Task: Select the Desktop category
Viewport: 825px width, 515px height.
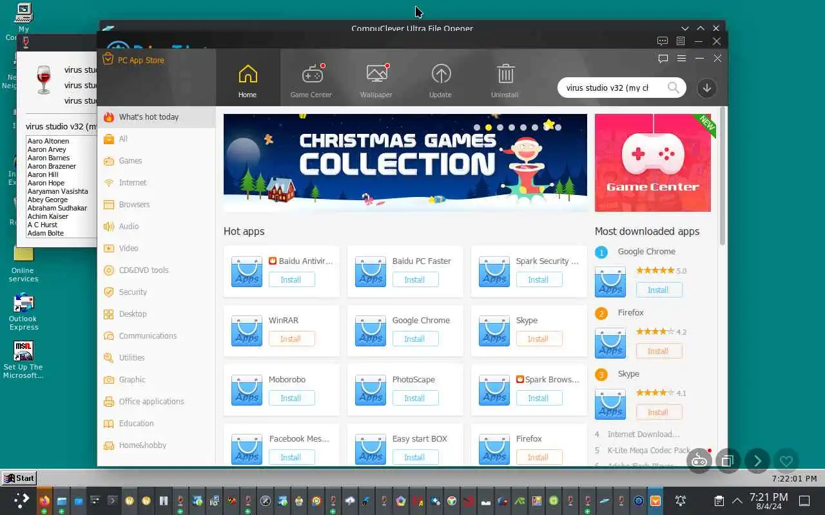Action: click(156, 314)
